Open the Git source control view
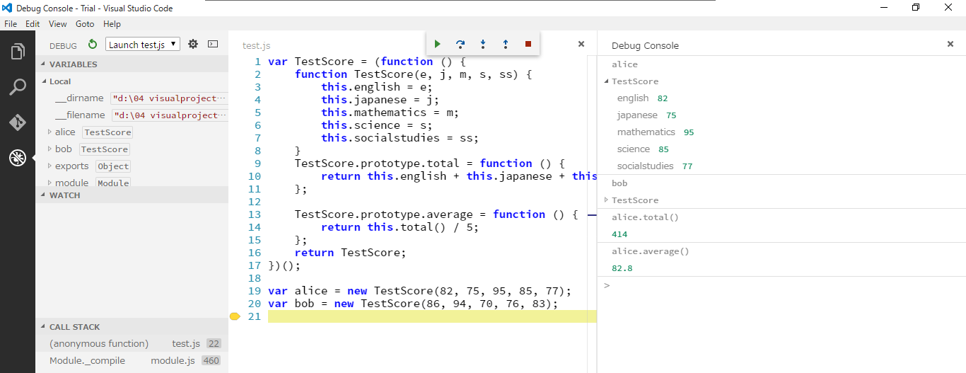Viewport: 966px width, 373px height. [x=18, y=122]
